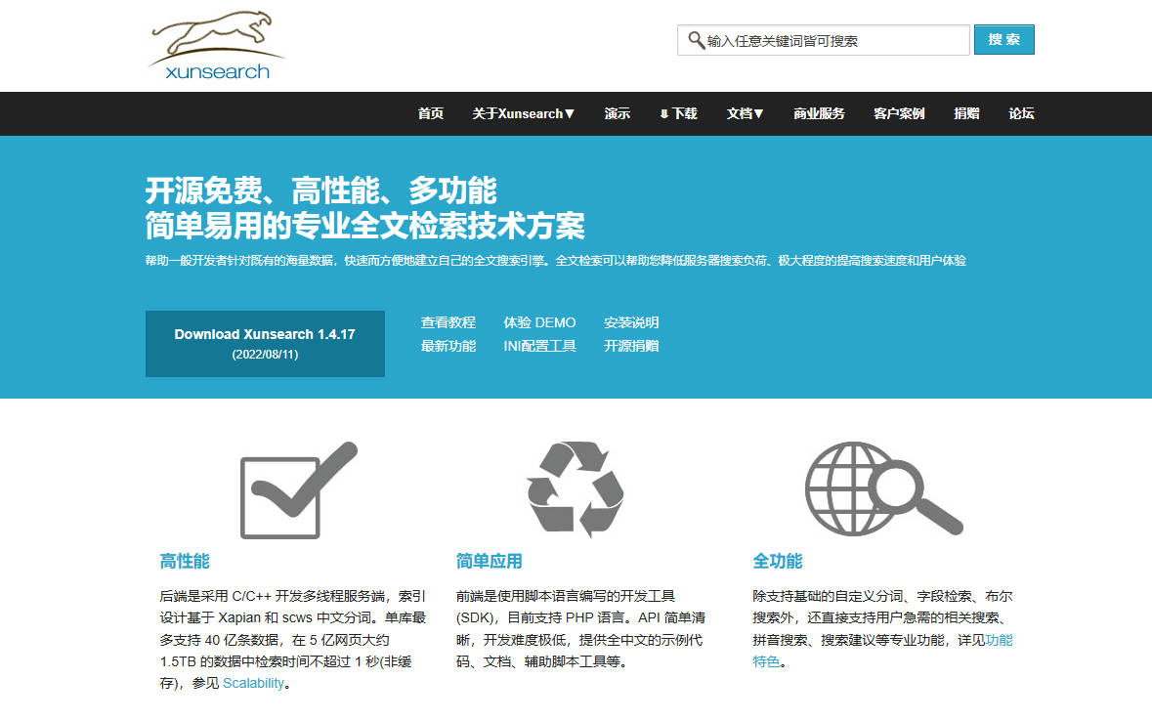Open the 体验 DEMO link
Image resolution: width=1152 pixels, height=721 pixels.
(x=539, y=322)
